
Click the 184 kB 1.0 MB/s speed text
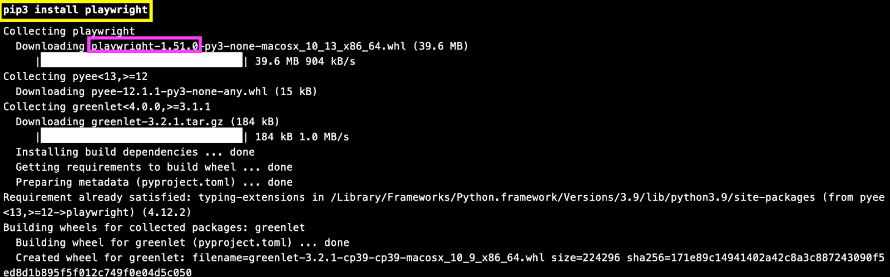[301, 137]
